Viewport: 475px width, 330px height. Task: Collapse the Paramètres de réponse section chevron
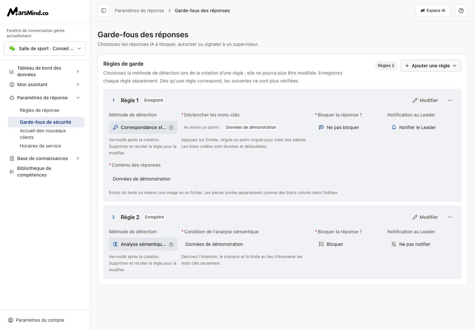[x=78, y=98]
